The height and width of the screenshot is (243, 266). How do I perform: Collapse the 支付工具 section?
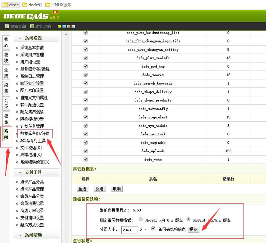(x=36, y=172)
